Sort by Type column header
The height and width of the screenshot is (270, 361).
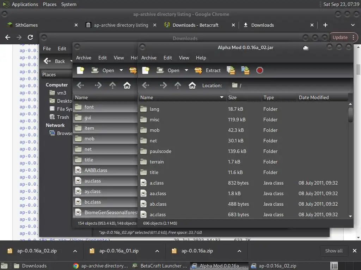pos(279,98)
